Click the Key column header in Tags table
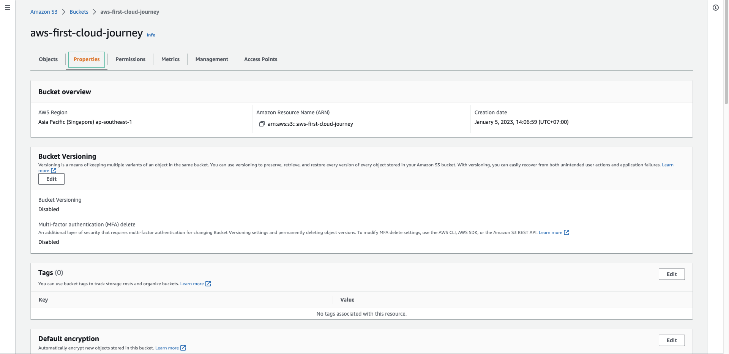This screenshot has width=729, height=354. tap(43, 300)
